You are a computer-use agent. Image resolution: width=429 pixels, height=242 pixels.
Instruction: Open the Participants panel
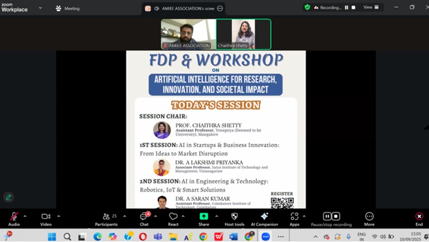106,217
